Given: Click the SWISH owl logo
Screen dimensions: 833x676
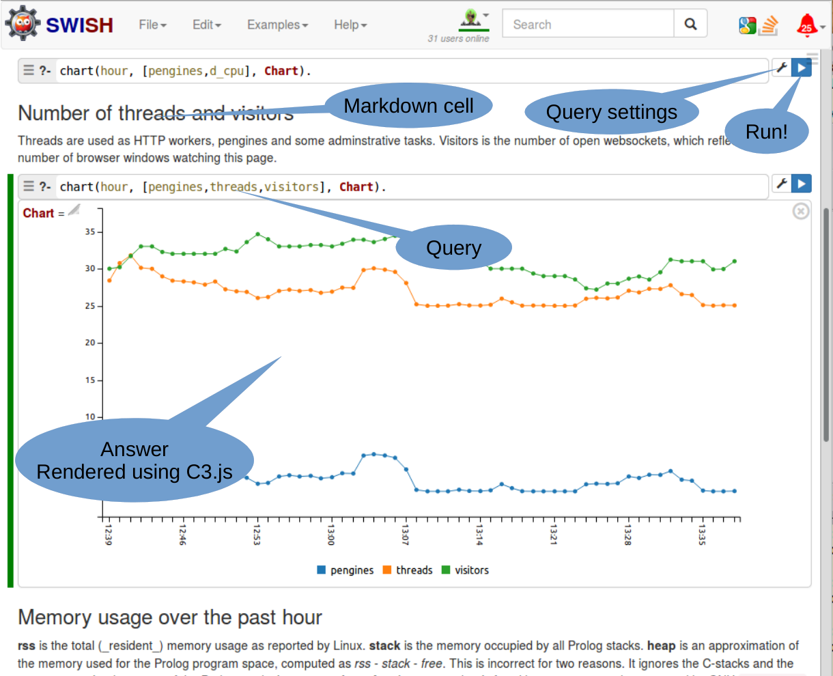Looking at the screenshot, I should pos(23,23).
